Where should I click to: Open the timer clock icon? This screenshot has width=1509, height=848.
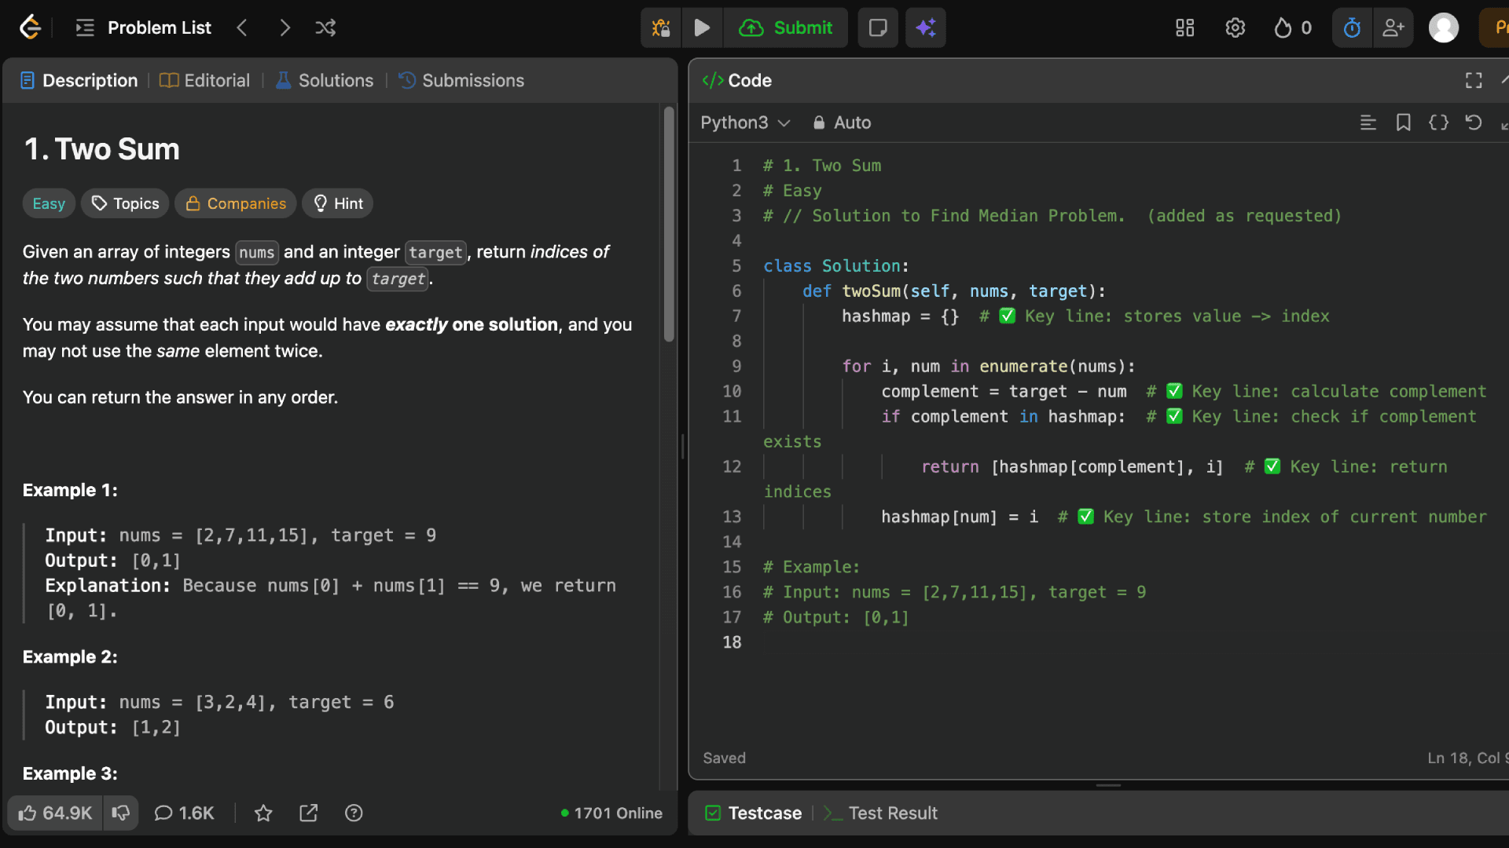coord(1352,28)
